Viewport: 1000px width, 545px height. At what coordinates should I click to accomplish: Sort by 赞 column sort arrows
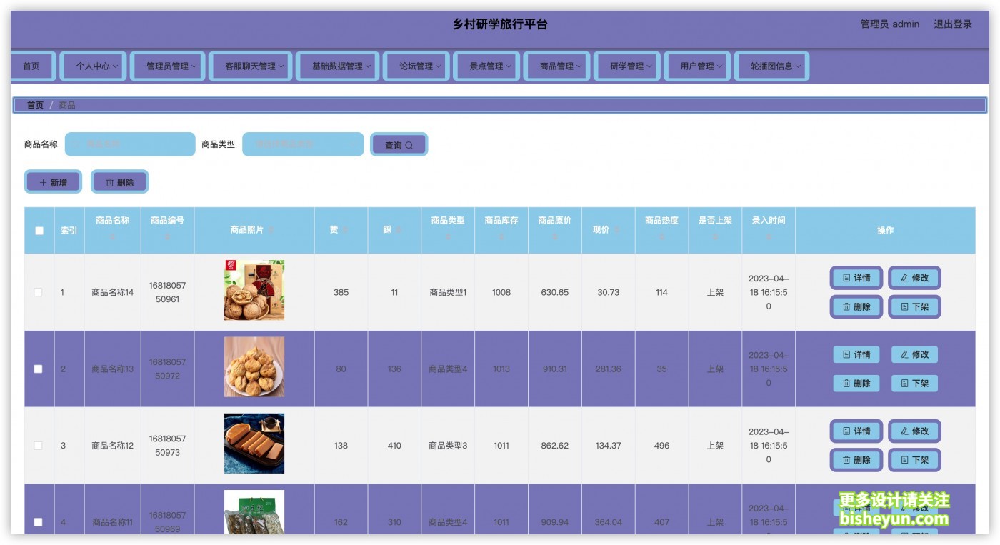[346, 231]
